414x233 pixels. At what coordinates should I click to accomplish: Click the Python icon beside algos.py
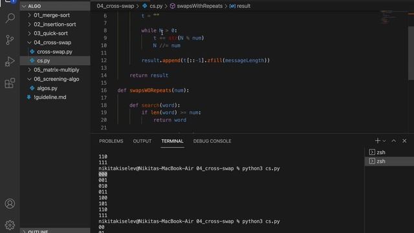point(32,88)
